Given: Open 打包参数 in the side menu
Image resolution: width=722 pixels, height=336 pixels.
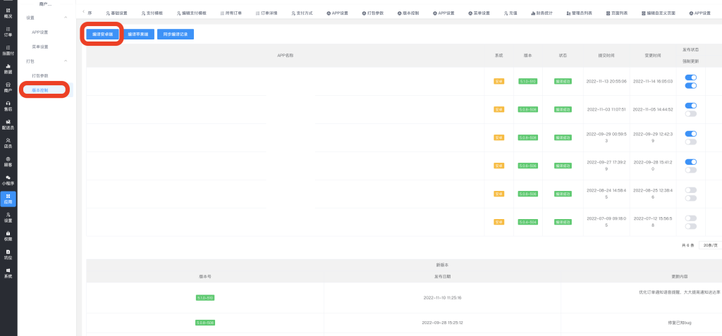Looking at the screenshot, I should coord(40,75).
